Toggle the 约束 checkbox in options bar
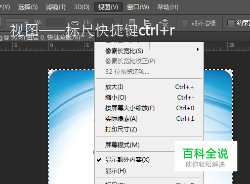This screenshot has width=250, height=184. (231, 23)
